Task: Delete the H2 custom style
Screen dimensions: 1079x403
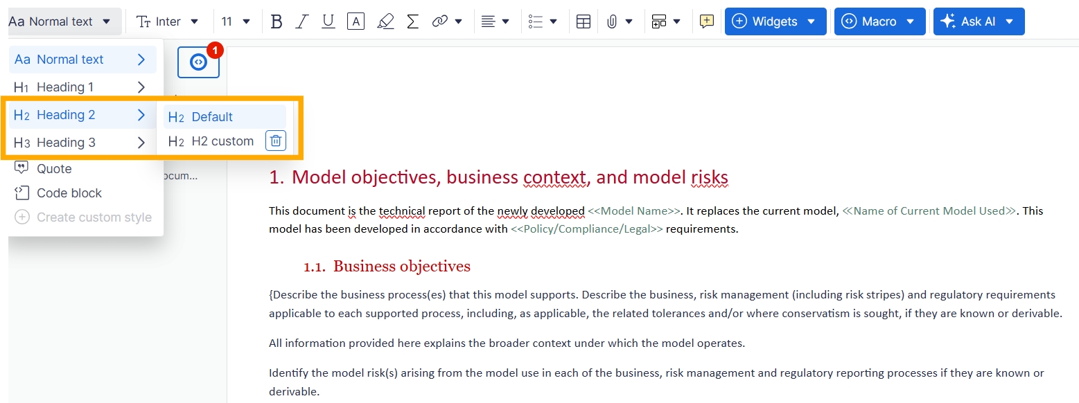Action: point(275,141)
